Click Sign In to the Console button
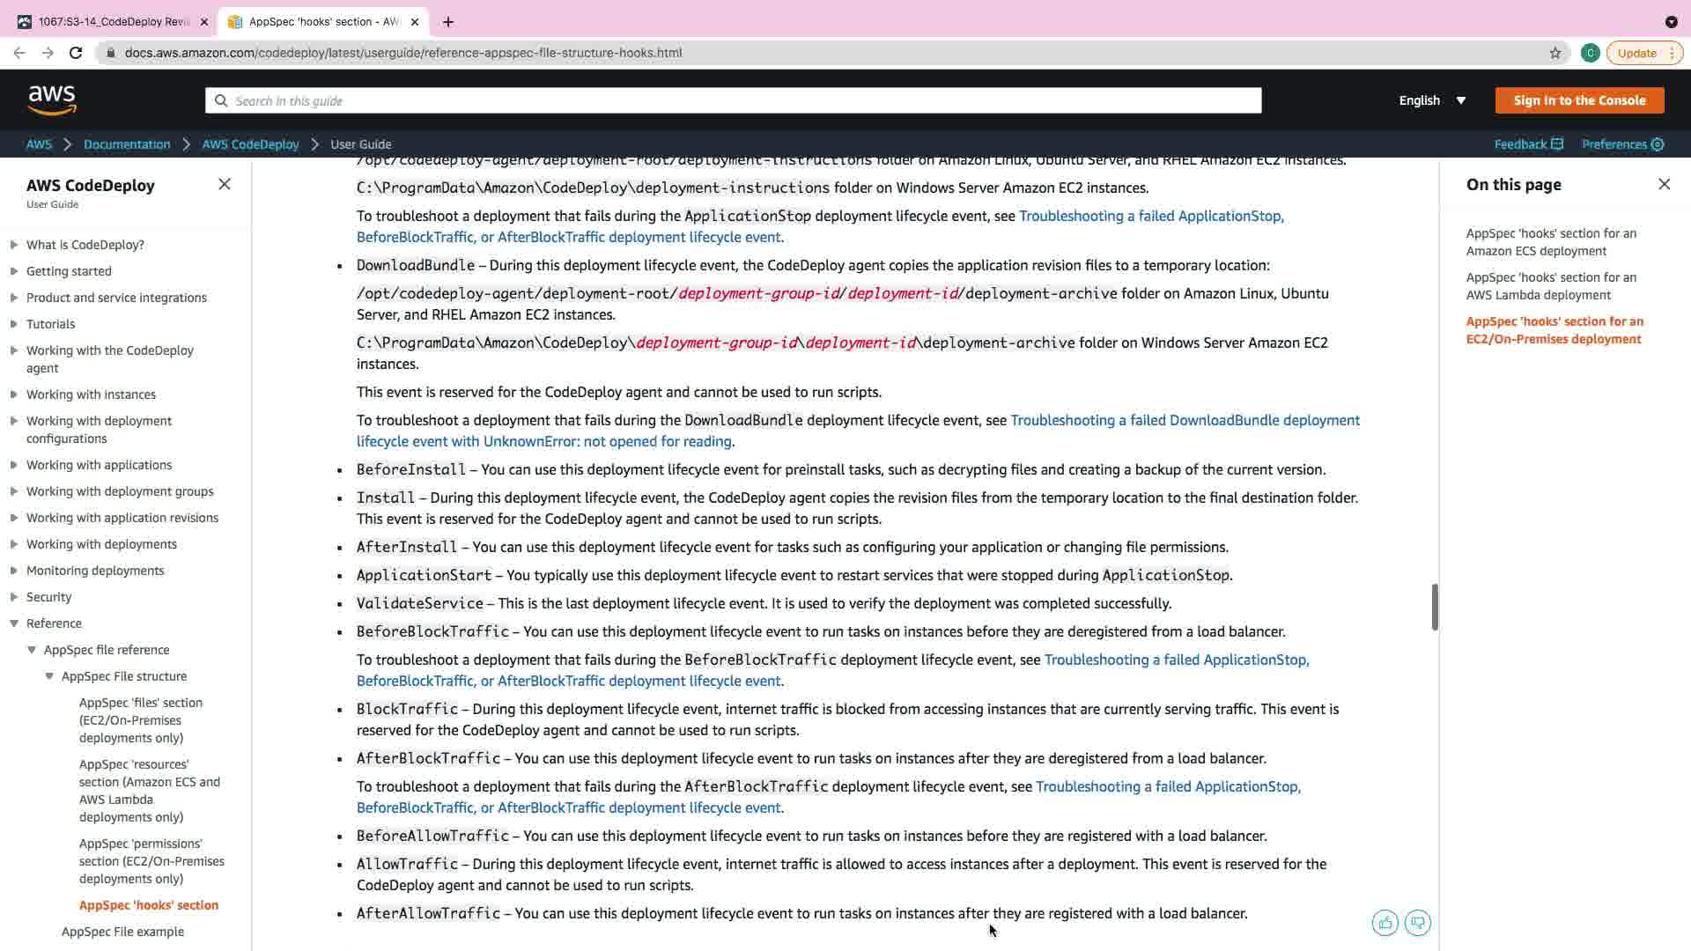The height and width of the screenshot is (951, 1691). click(x=1579, y=100)
